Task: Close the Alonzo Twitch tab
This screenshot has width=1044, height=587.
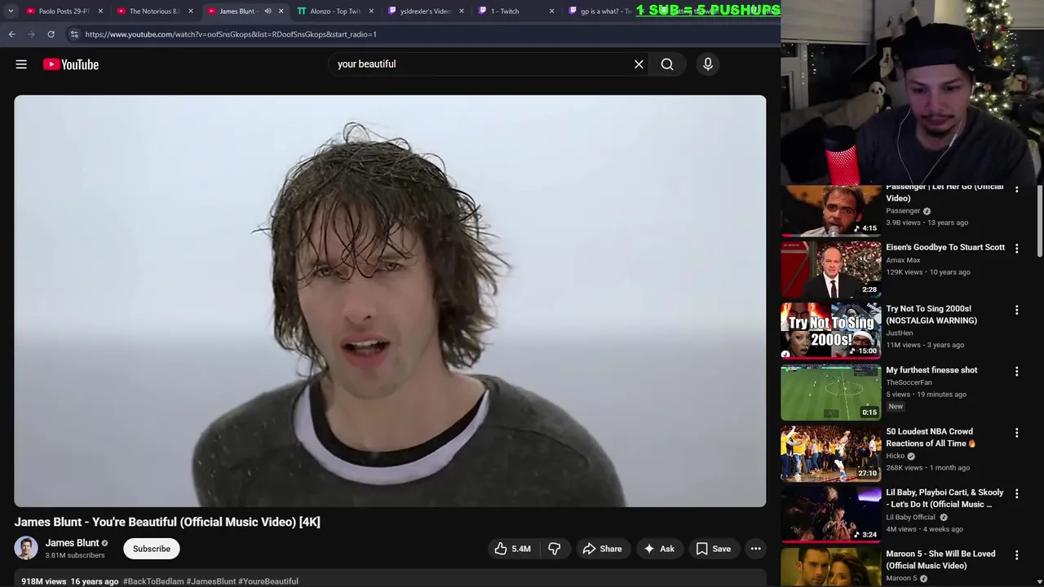Action: point(371,11)
